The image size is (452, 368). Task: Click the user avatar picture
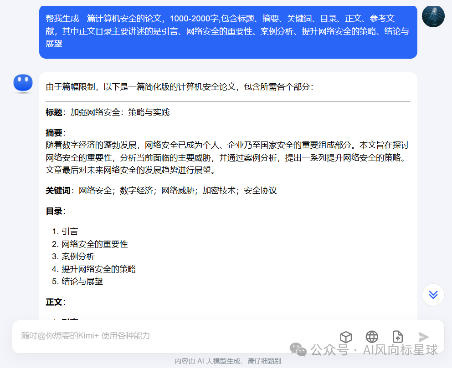point(433,16)
